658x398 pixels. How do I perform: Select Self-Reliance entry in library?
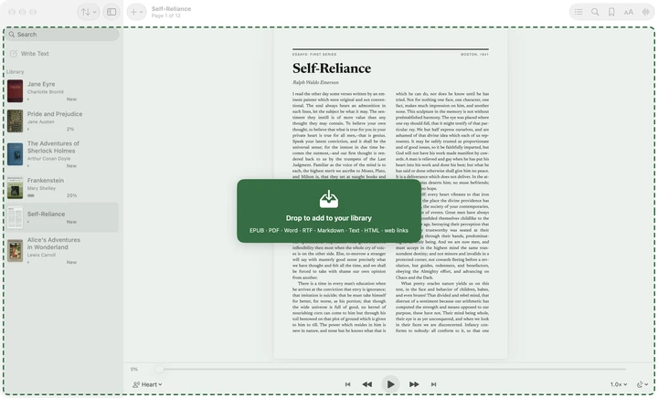tap(62, 217)
